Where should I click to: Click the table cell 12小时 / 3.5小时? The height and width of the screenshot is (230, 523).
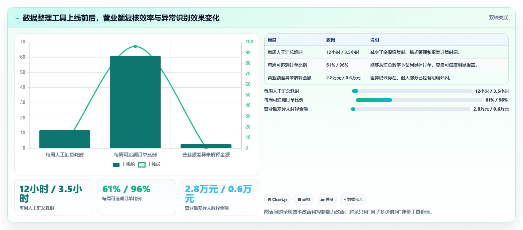pos(343,52)
